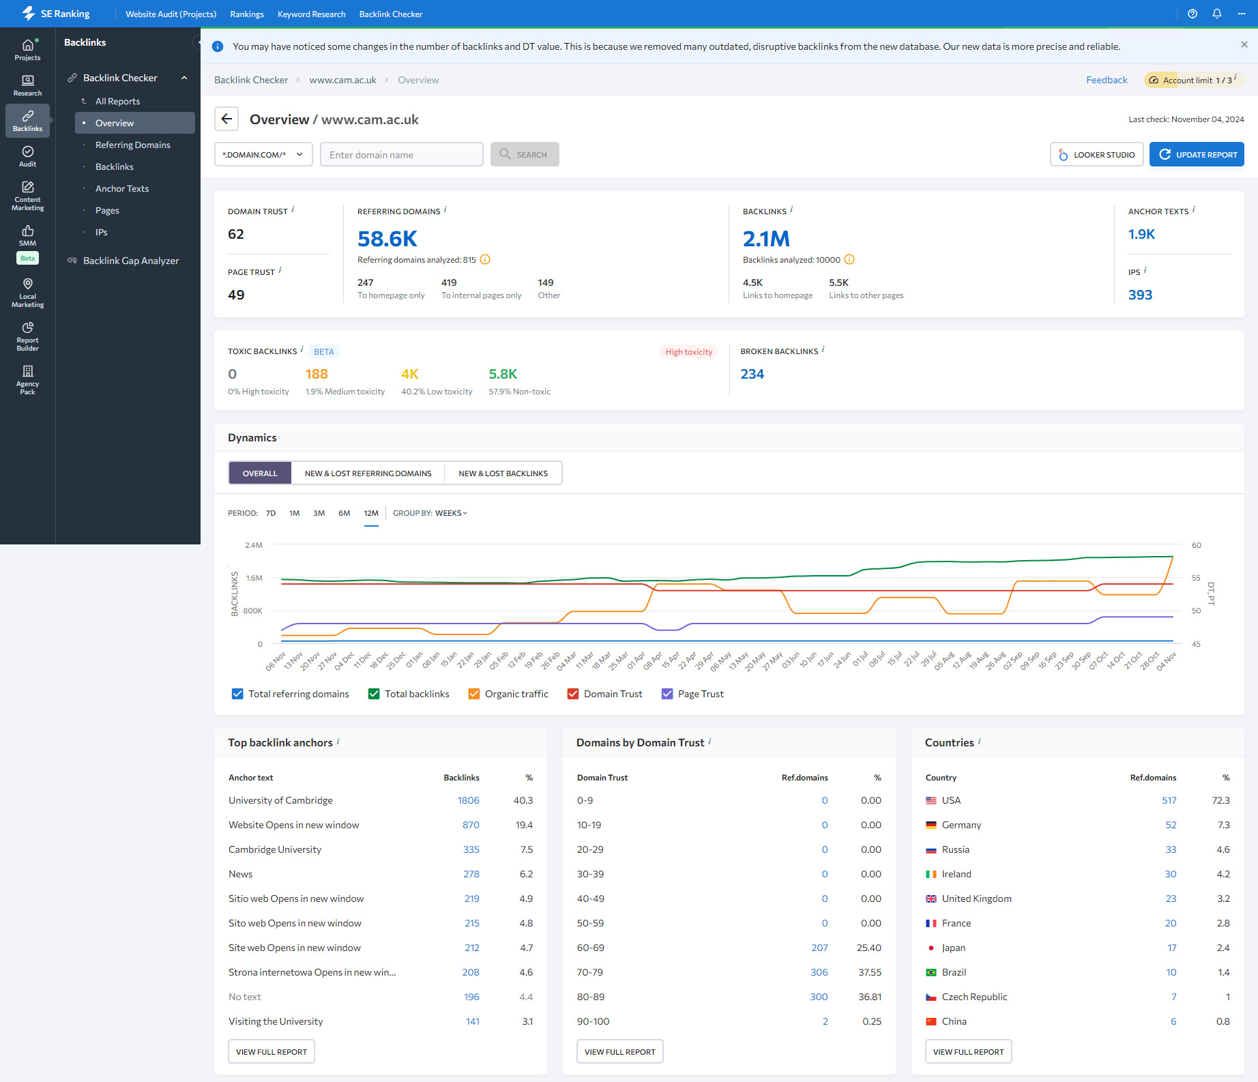This screenshot has width=1258, height=1082.
Task: Toggle Organic traffic checkbox
Action: point(474,694)
